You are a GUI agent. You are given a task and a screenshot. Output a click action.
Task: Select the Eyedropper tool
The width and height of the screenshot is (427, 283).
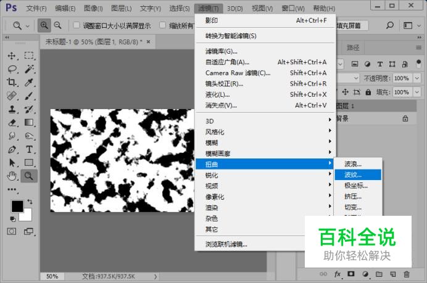29,82
